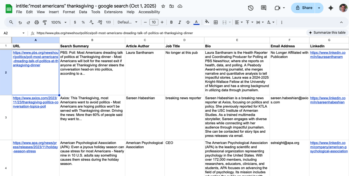Search the menus with magnifying glass

click(11, 22)
